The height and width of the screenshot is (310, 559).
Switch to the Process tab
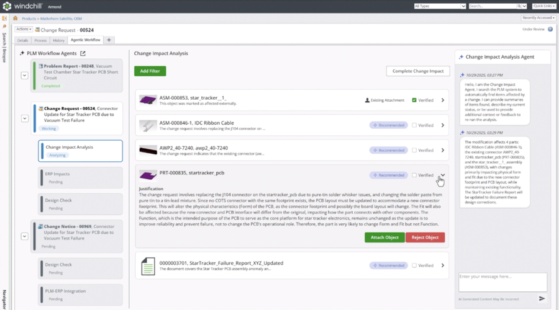click(x=40, y=40)
